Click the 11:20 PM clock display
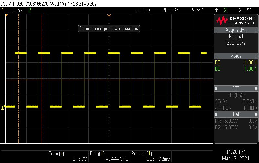 (x=236, y=151)
